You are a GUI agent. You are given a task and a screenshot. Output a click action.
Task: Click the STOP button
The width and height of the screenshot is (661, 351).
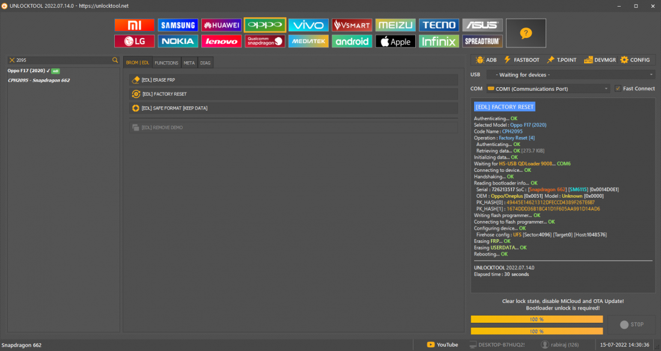(632, 325)
